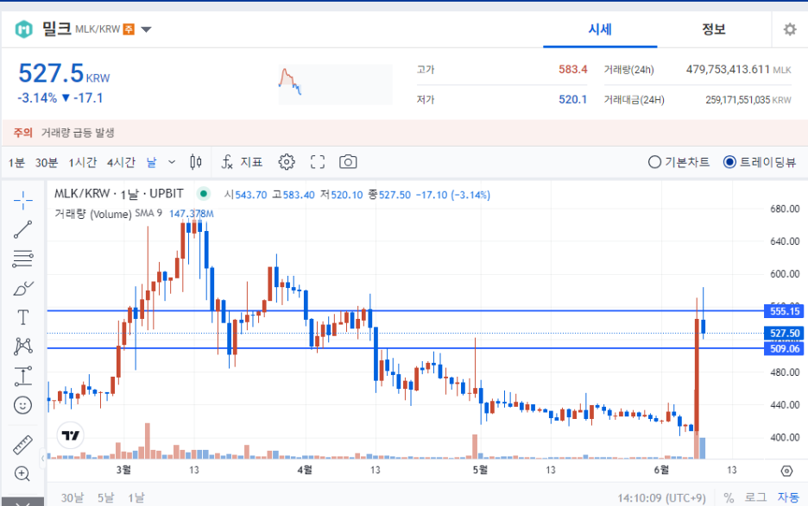This screenshot has height=506, width=808.
Task: Open the price scale settings icon
Action: [x=786, y=471]
